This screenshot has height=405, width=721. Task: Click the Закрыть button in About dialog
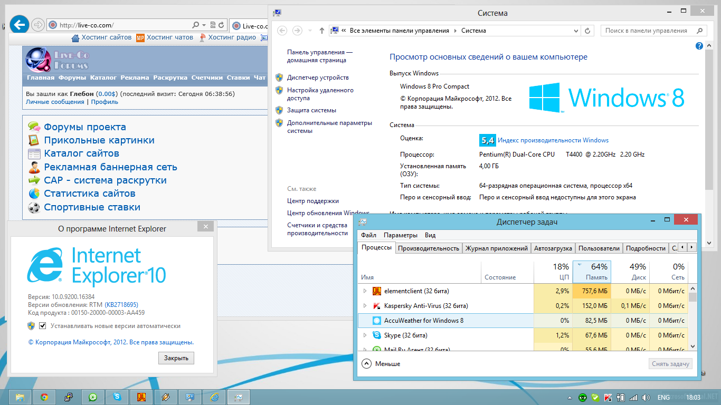pyautogui.click(x=176, y=358)
